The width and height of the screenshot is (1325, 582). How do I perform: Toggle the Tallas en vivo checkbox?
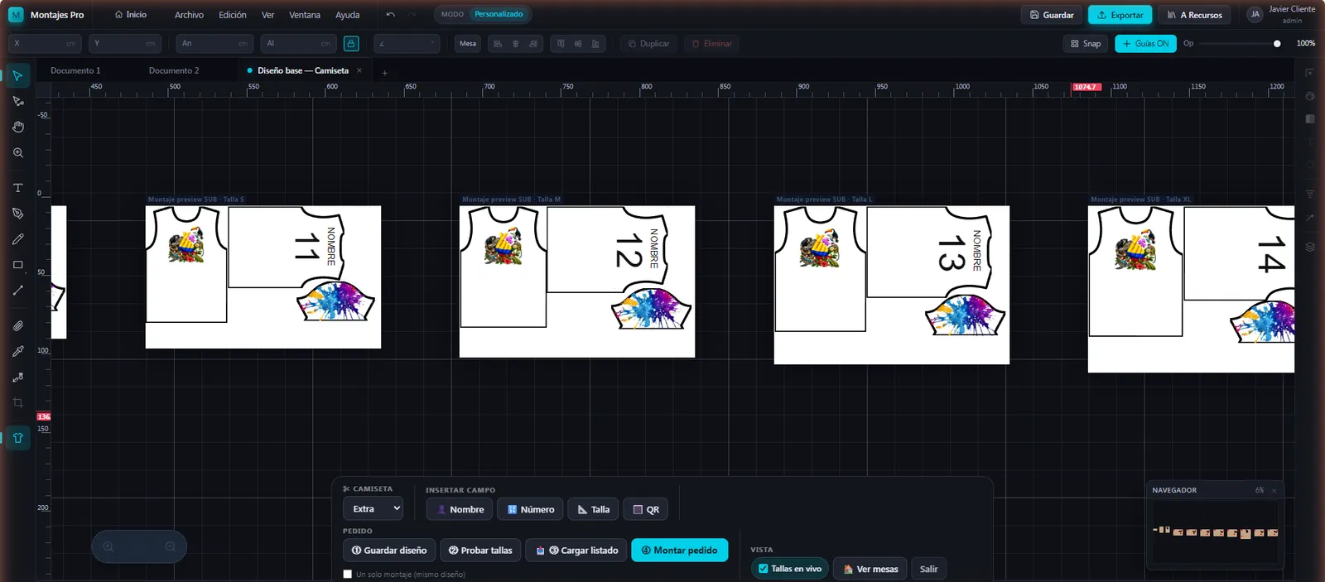point(764,569)
